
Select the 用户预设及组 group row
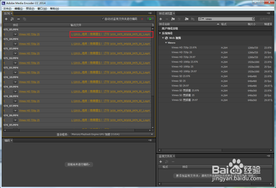[x=215, y=28]
